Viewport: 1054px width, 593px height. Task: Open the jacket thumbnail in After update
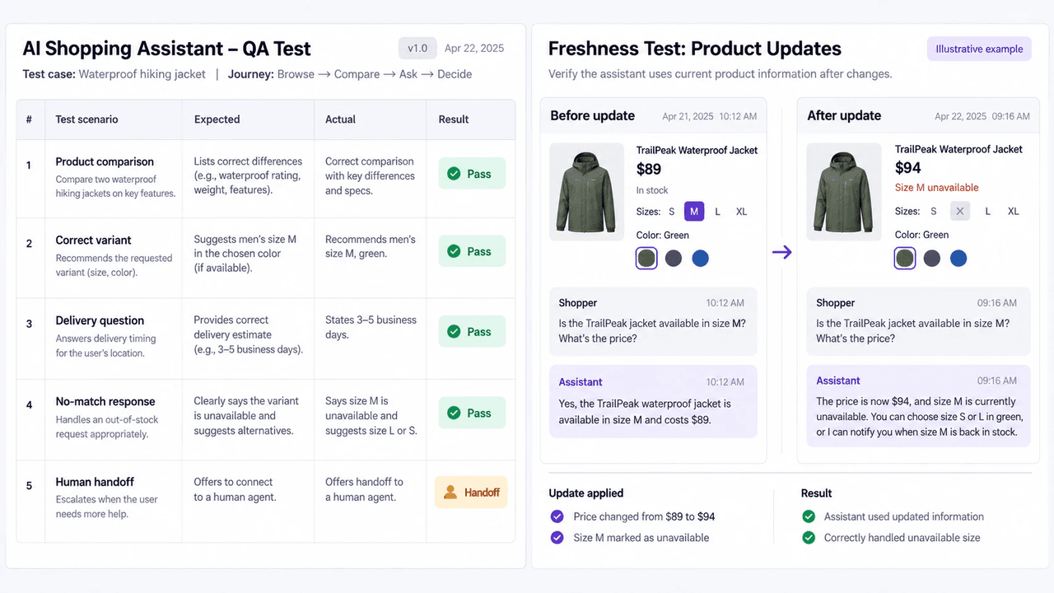(844, 192)
